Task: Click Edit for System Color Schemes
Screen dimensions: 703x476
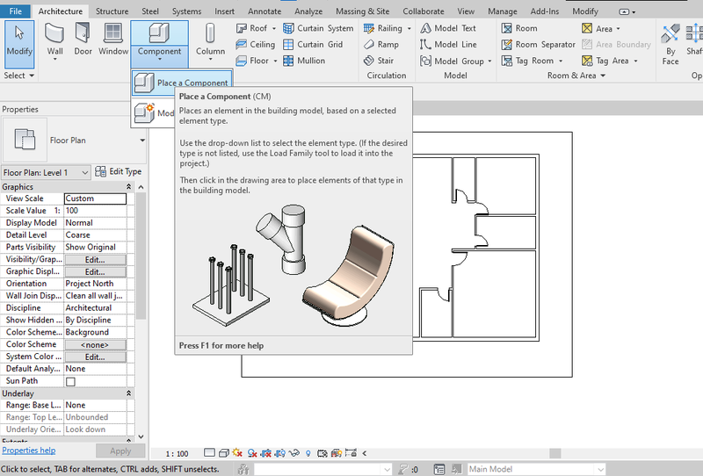Action: click(95, 357)
